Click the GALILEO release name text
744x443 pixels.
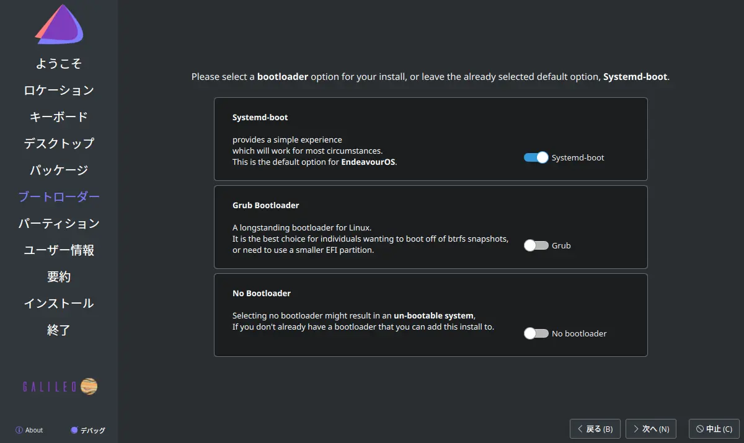coord(50,387)
